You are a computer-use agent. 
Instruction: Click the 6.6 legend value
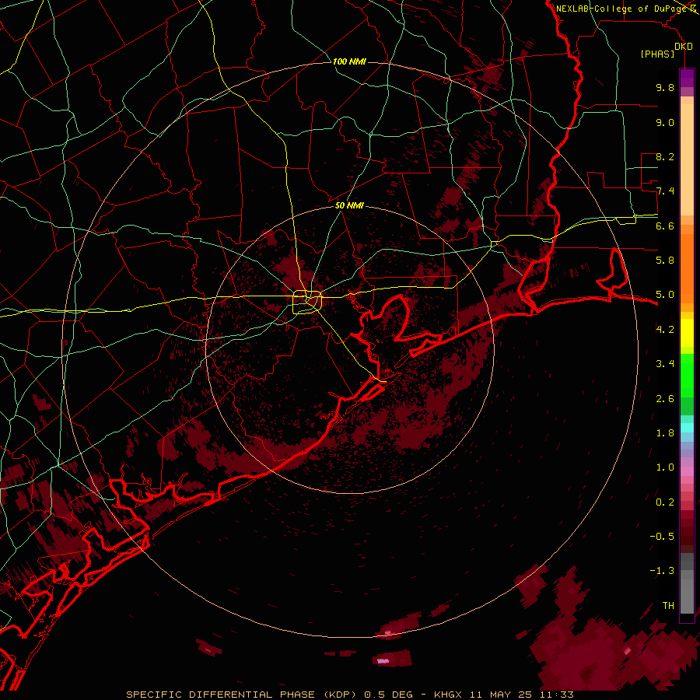[665, 226]
